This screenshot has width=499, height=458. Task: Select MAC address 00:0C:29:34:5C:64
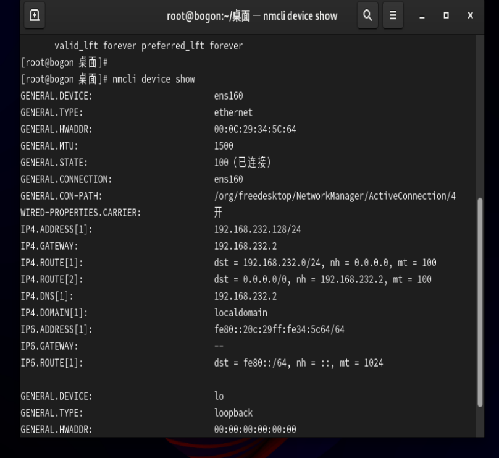255,129
